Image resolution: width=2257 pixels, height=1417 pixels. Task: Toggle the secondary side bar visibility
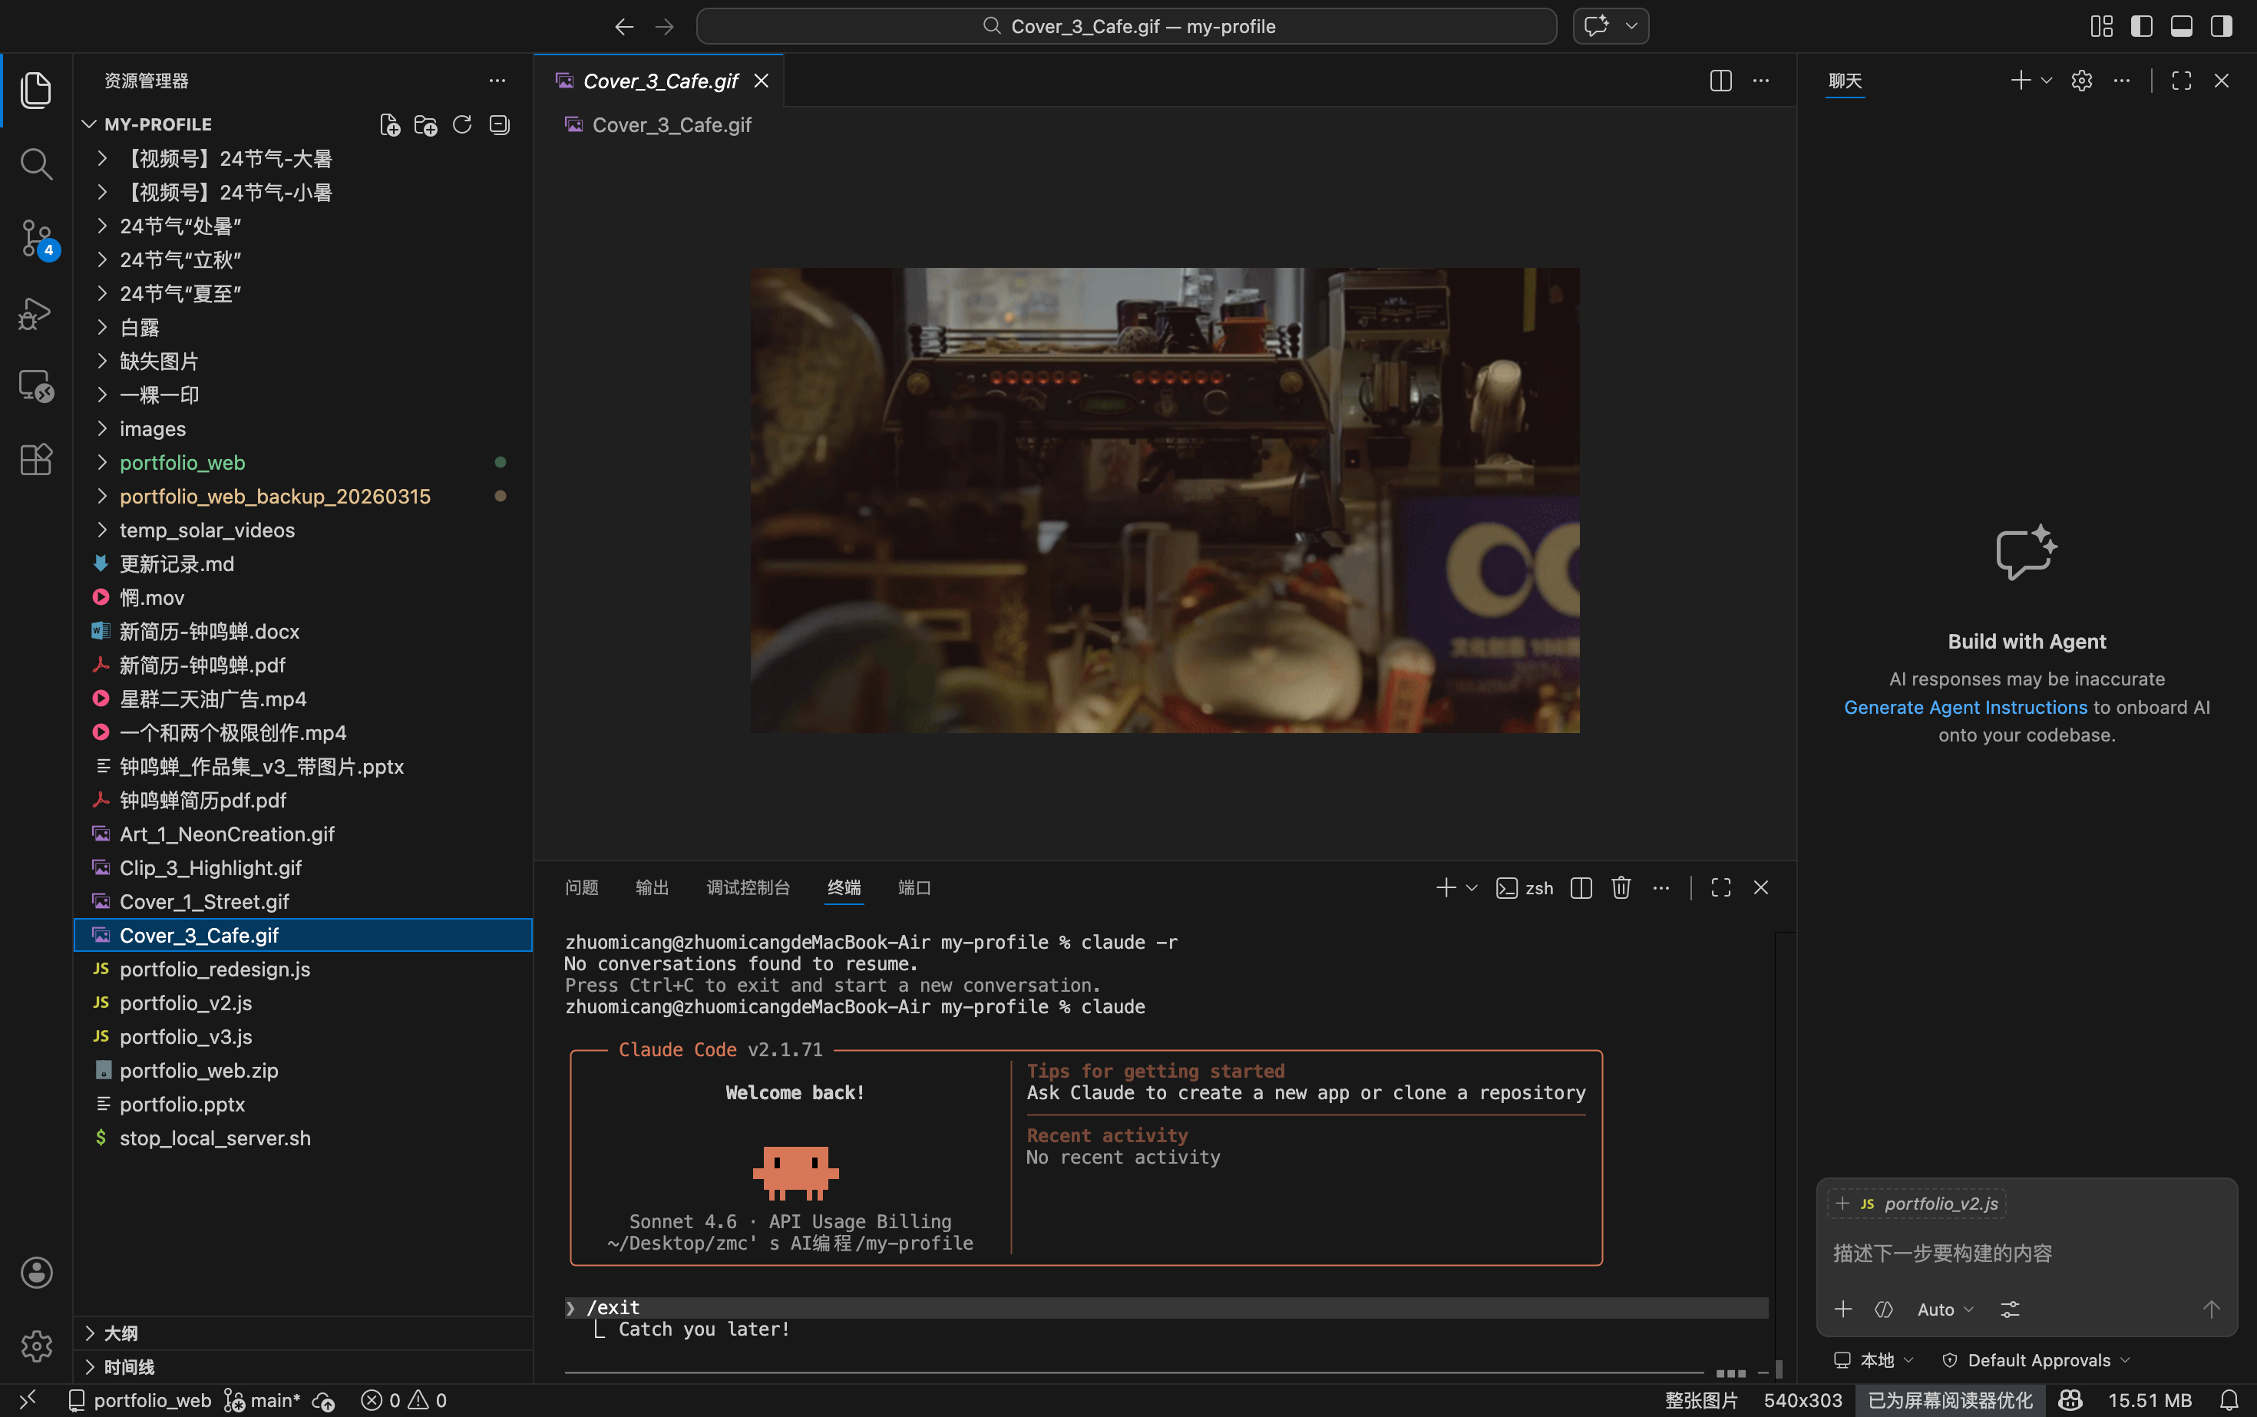coord(2220,26)
